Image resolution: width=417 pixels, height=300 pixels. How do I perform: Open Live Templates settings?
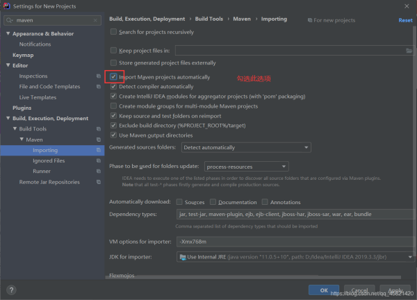[x=38, y=97]
